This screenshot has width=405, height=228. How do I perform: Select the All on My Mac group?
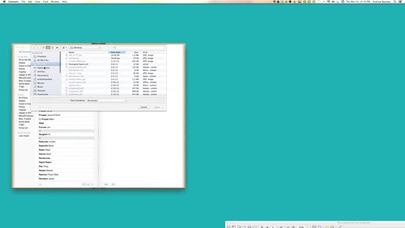click(x=25, y=60)
